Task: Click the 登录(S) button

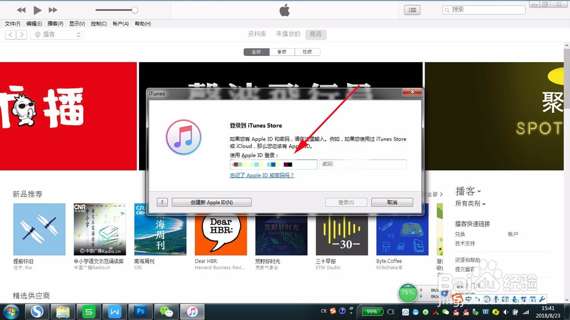Action: tap(346, 202)
